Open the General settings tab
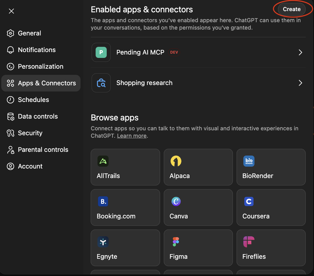This screenshot has width=314, height=276. [x=29, y=33]
